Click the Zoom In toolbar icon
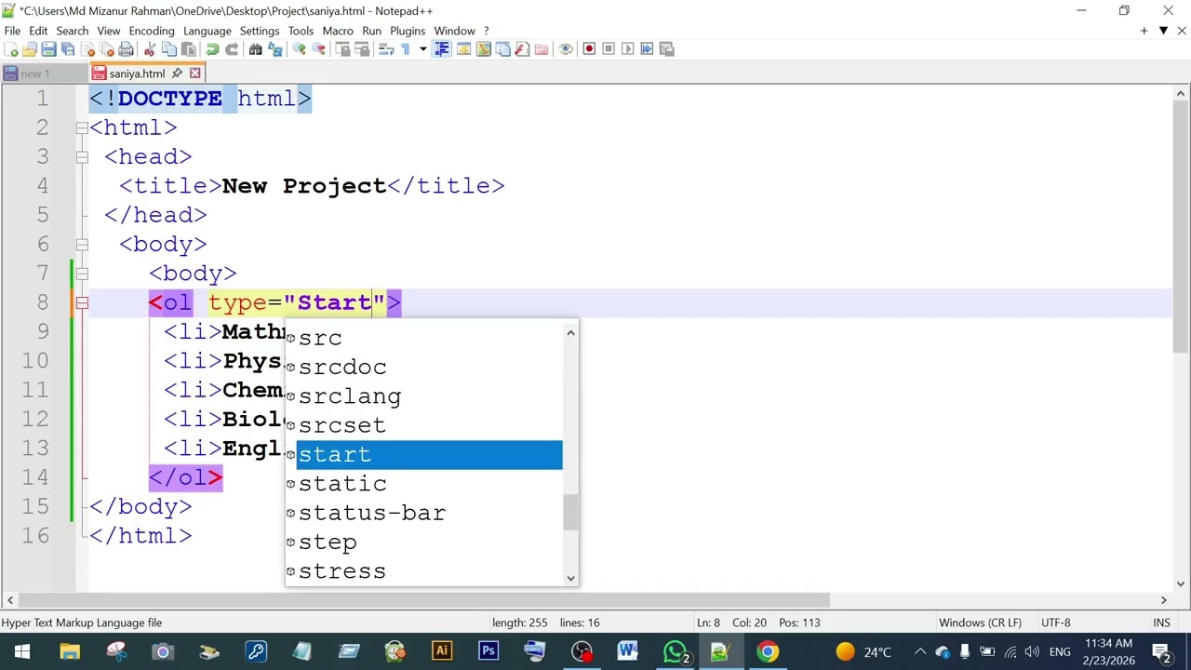The image size is (1191, 670). click(x=299, y=49)
